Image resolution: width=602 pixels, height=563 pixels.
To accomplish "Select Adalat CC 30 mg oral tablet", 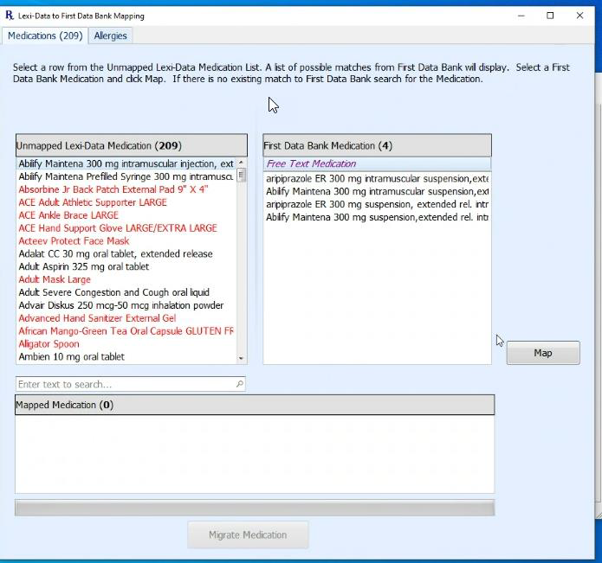I will pos(115,254).
